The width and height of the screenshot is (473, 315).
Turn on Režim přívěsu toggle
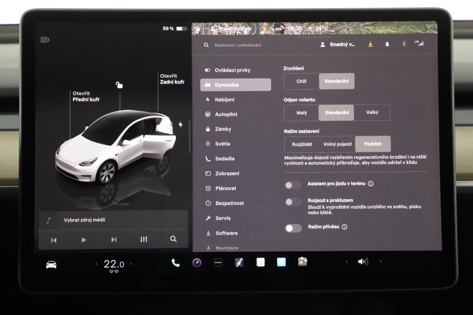[293, 228]
